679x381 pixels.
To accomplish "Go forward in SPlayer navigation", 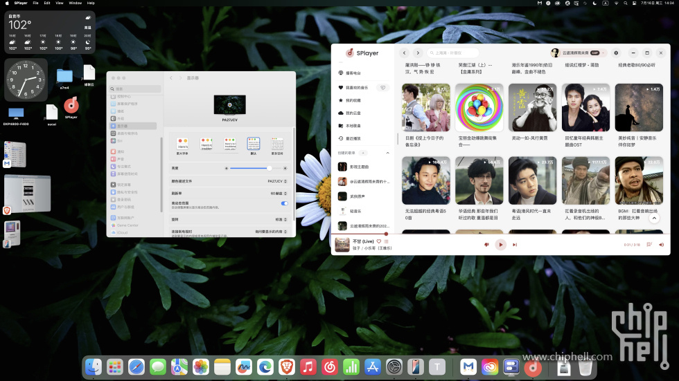I will click(418, 53).
